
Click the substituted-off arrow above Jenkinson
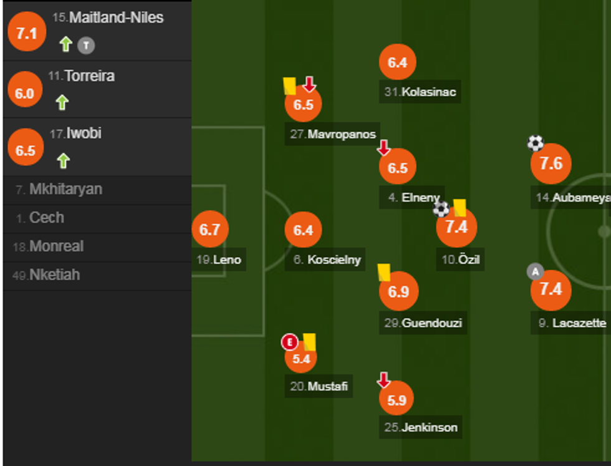tap(384, 379)
